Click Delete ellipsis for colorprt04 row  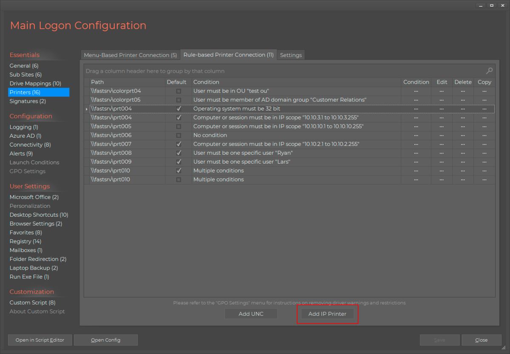click(x=463, y=91)
